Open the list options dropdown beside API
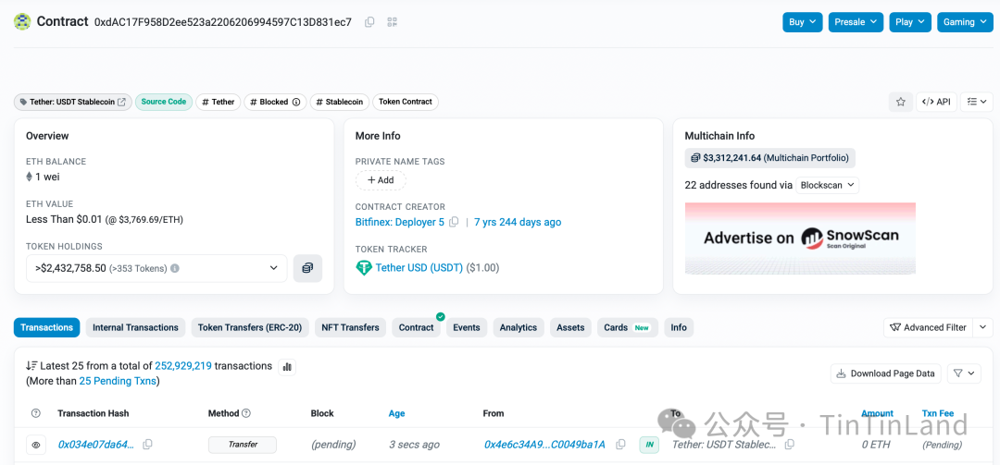The image size is (1000, 465). [977, 102]
